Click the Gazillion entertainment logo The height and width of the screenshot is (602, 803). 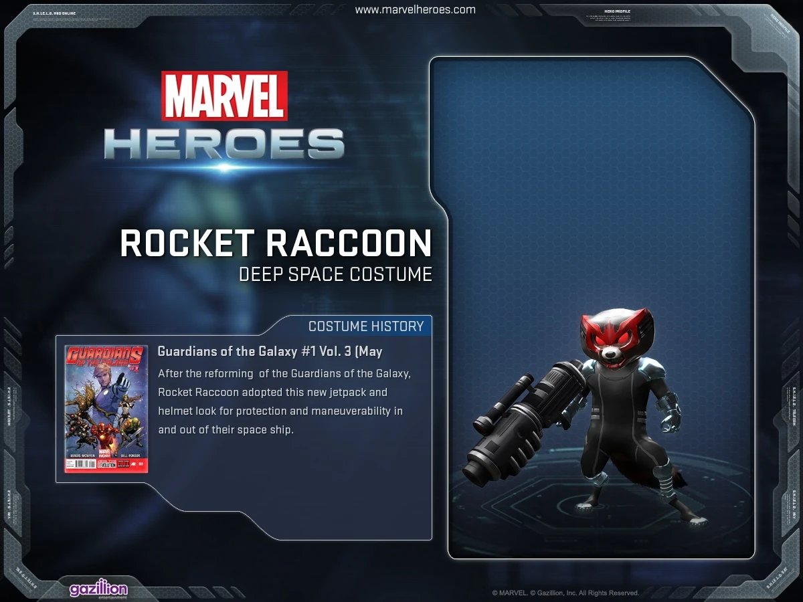(98, 590)
